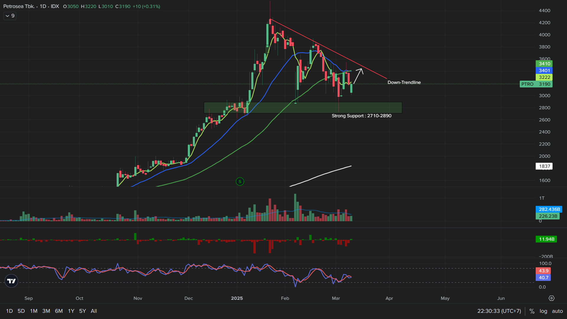This screenshot has width=567, height=319.
Task: Choose the 1Y time range
Action: point(71,311)
